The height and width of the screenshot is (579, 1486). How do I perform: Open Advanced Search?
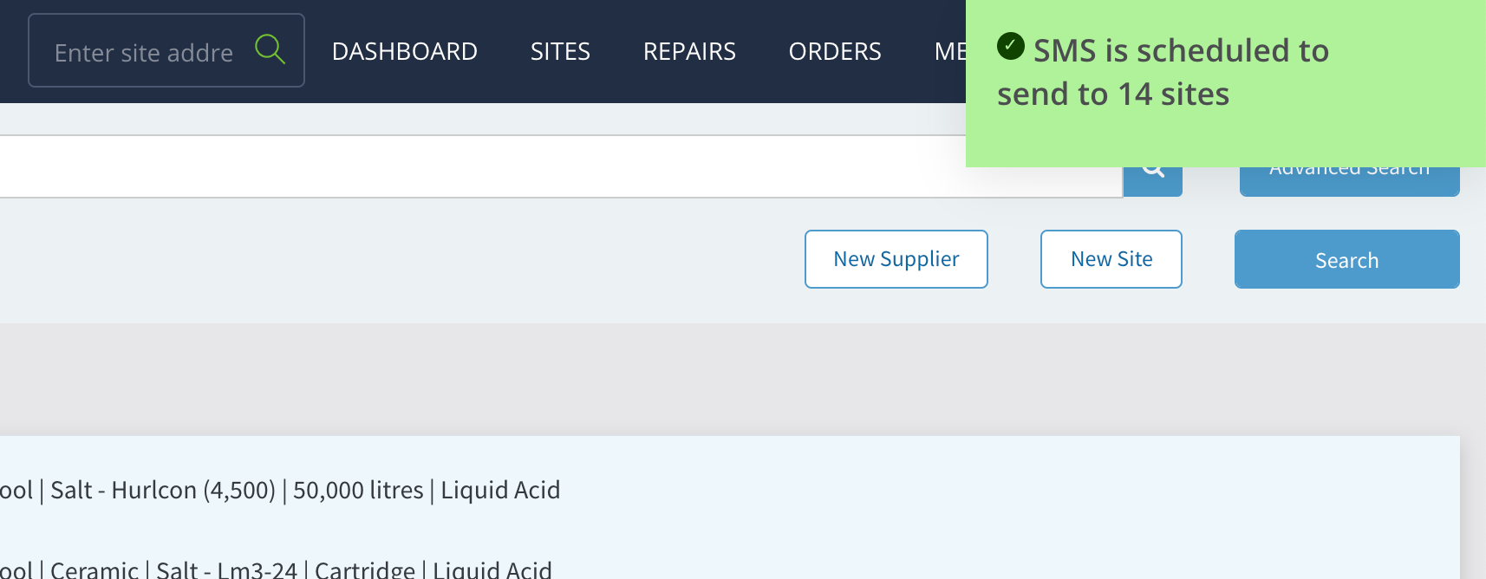(1350, 181)
